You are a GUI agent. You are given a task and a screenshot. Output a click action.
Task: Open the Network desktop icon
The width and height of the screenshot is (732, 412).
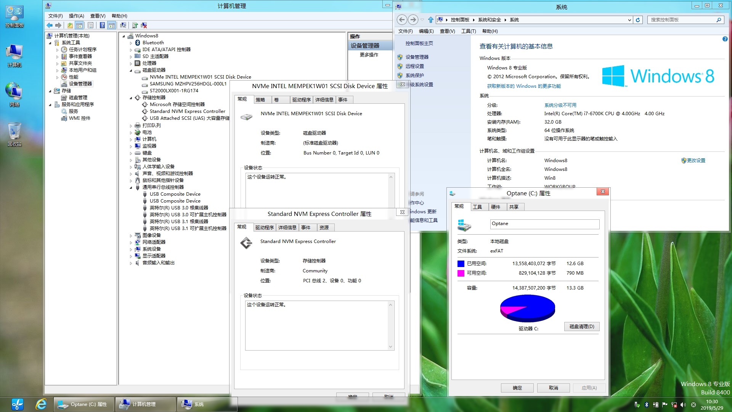click(14, 94)
